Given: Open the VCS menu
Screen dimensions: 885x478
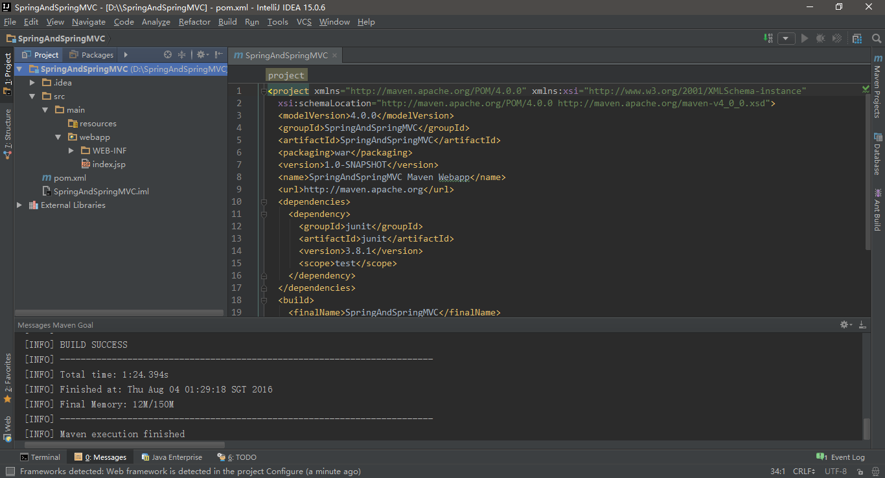Looking at the screenshot, I should (x=304, y=21).
